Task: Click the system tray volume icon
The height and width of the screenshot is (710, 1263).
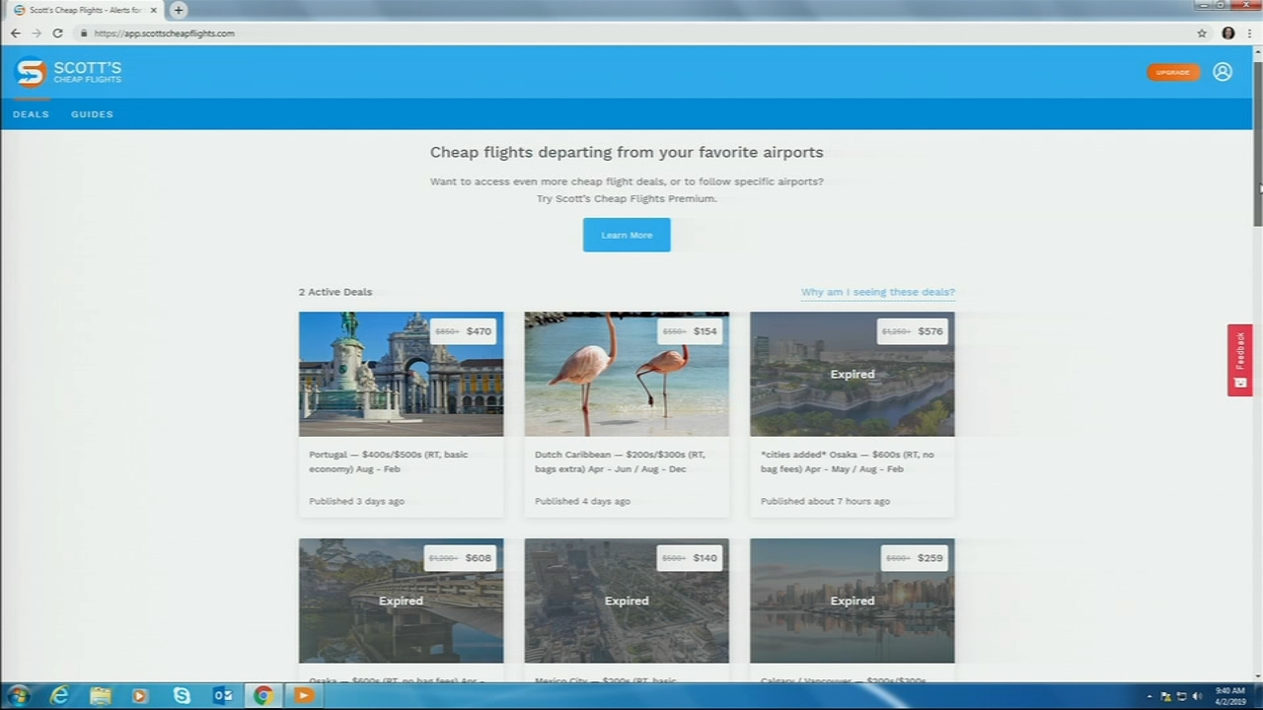Action: tap(1197, 697)
